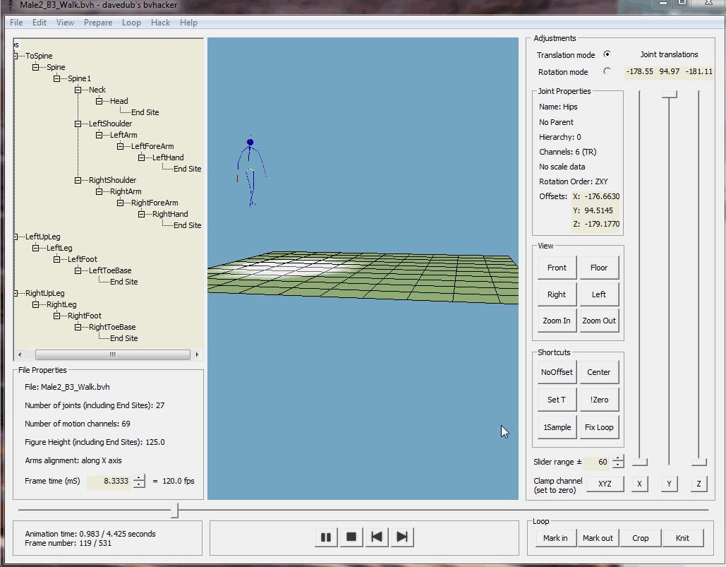Step to the previous frame

coord(377,537)
